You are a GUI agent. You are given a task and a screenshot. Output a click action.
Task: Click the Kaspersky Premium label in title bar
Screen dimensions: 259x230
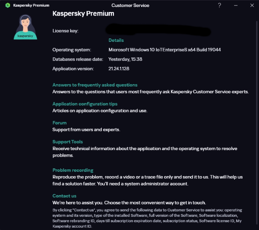pos(31,5)
